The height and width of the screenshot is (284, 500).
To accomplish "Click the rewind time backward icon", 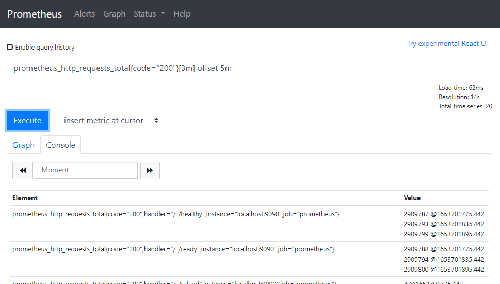I will click(23, 170).
